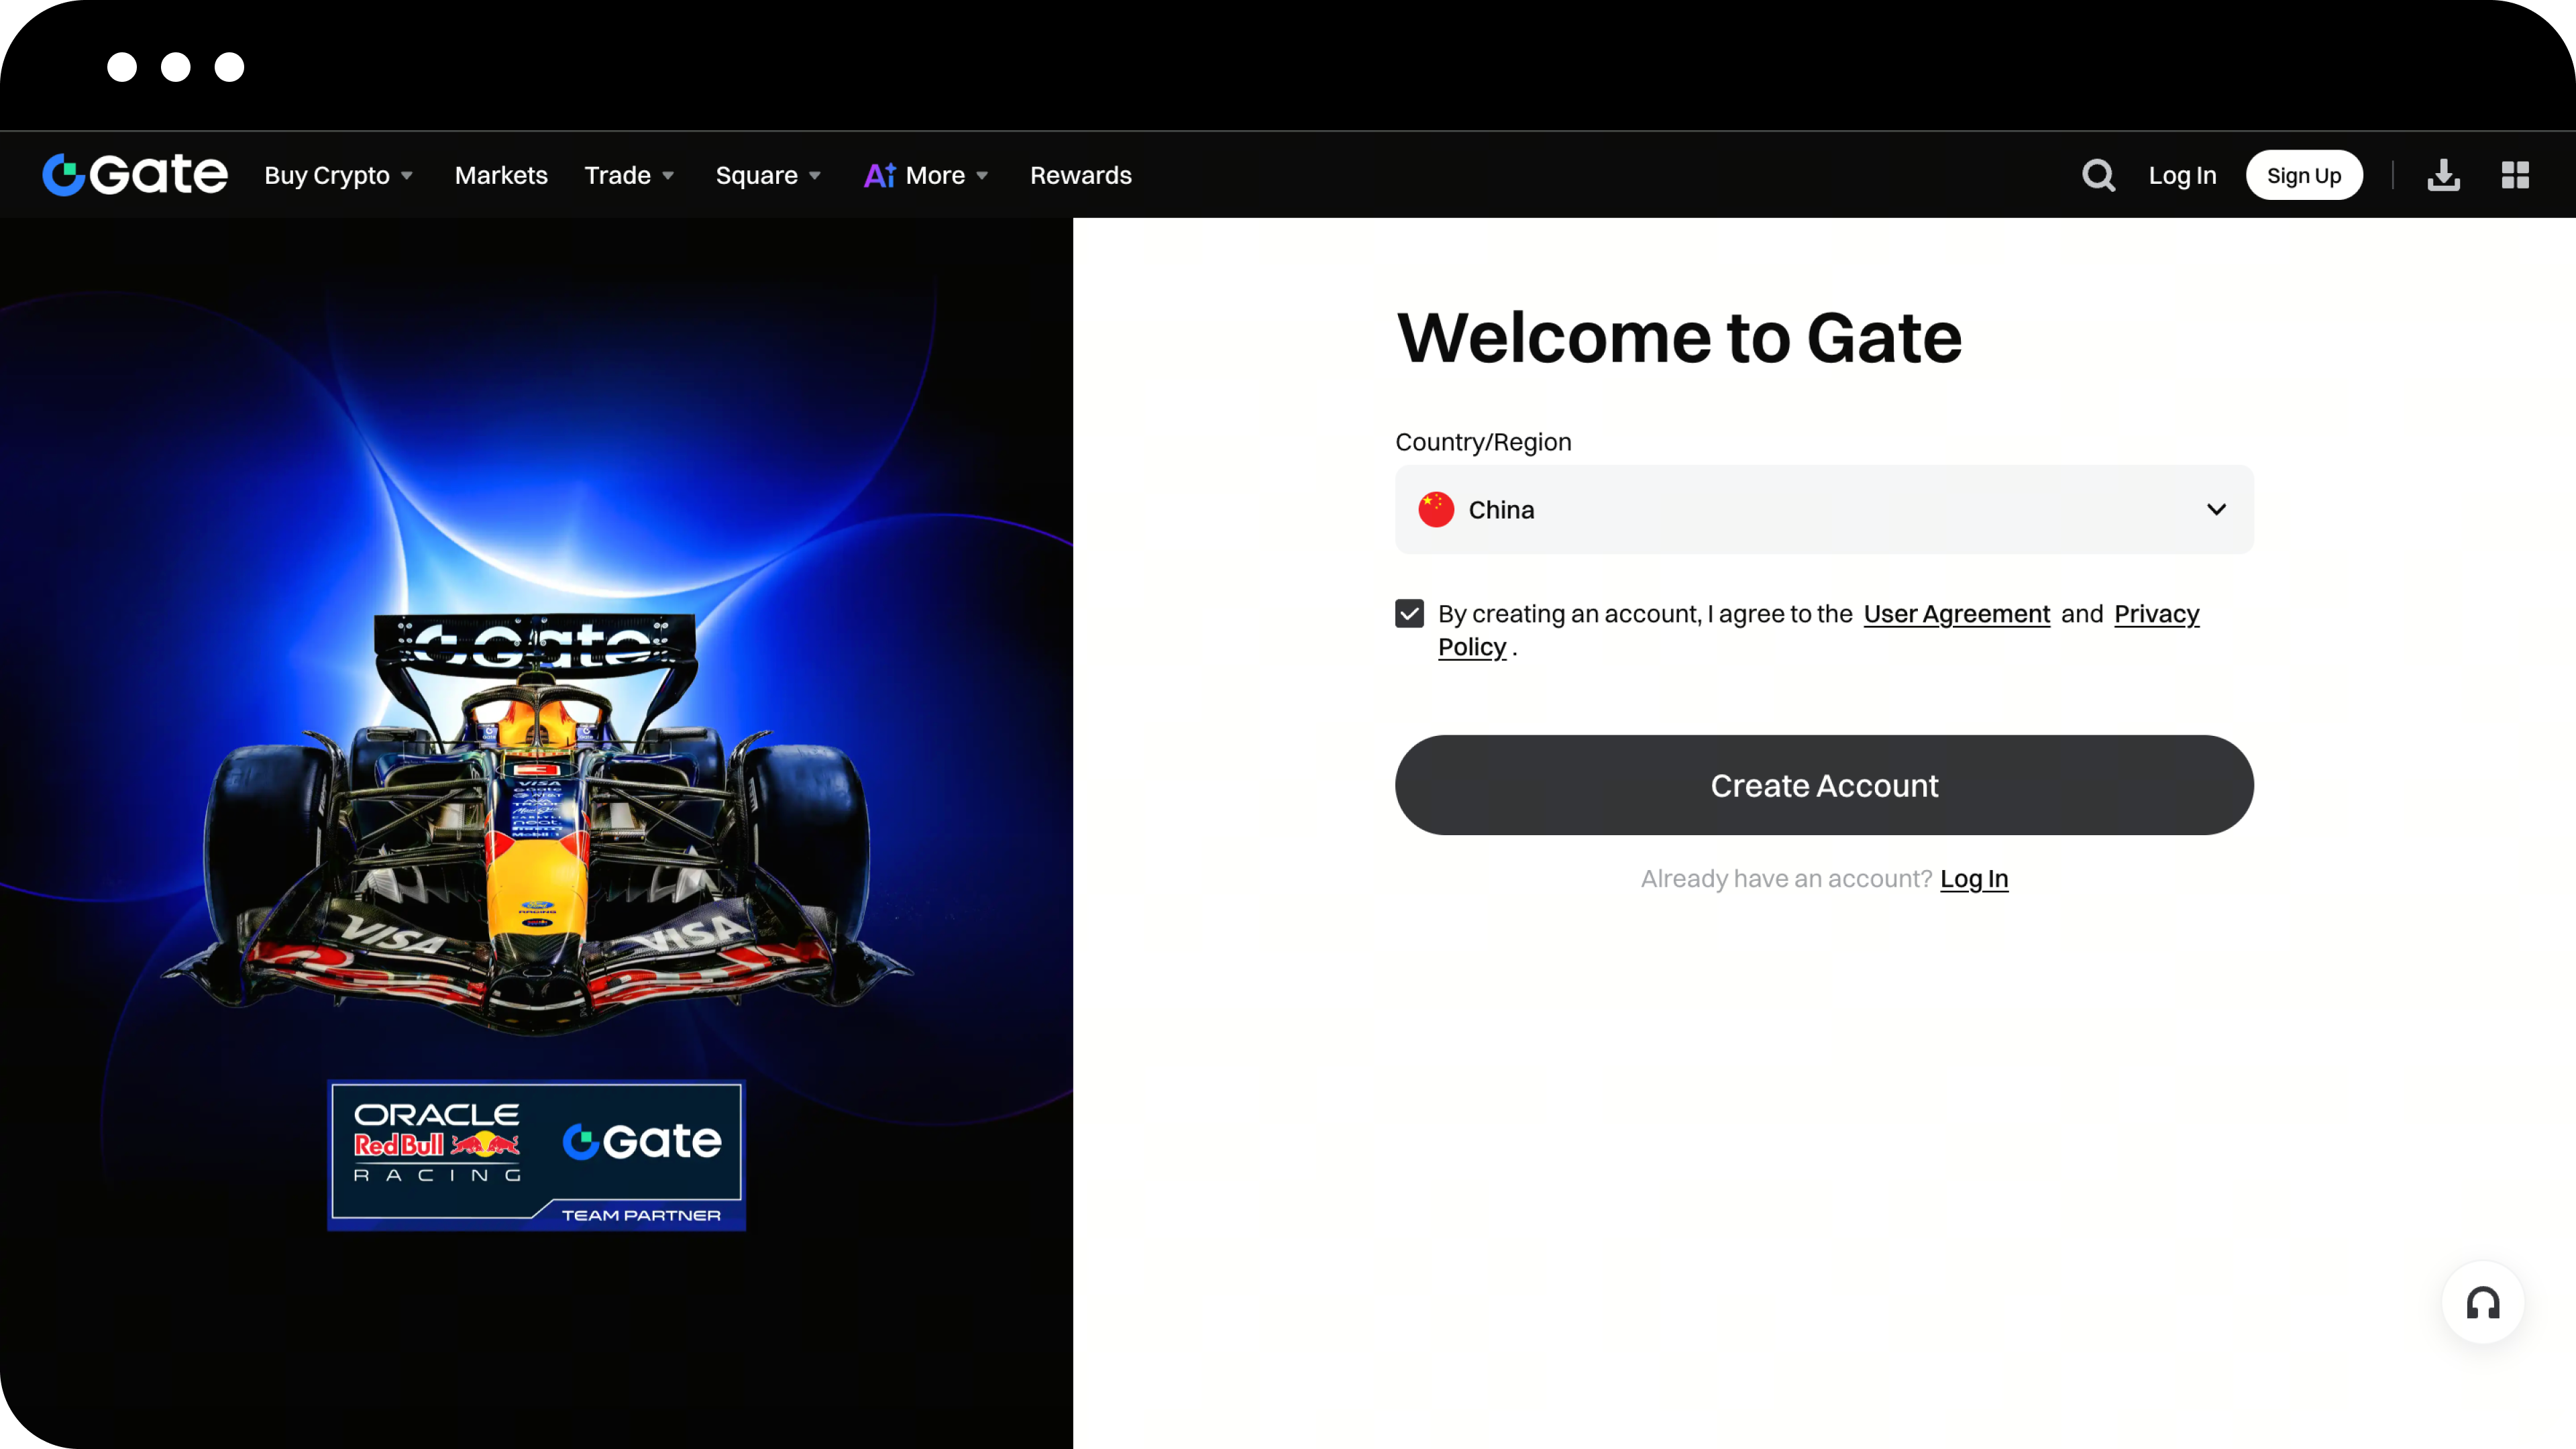Screen dimensions: 2576x1449
Task: Click the app download icon
Action: point(2443,174)
